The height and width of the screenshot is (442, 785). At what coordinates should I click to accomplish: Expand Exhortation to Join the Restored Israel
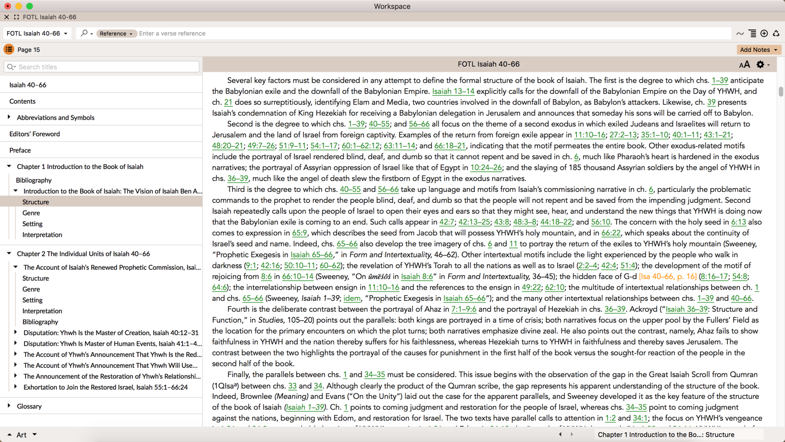(x=15, y=387)
